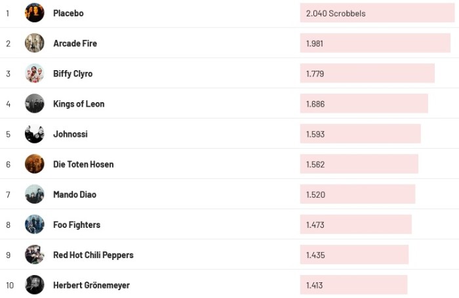
Task: Select the Foo Fighters avatar thumbnail
Action: [x=35, y=225]
